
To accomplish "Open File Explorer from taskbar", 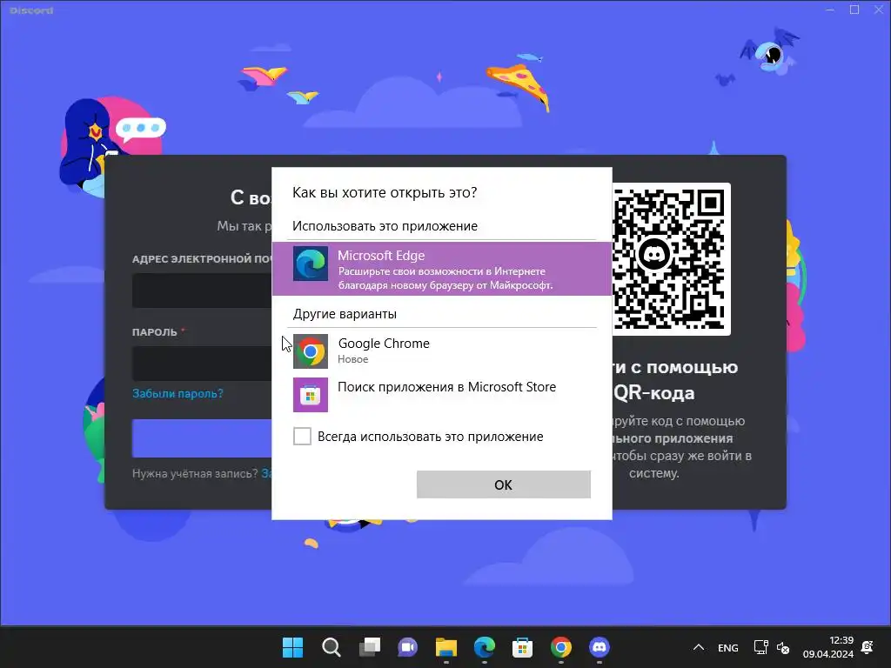I will point(446,647).
